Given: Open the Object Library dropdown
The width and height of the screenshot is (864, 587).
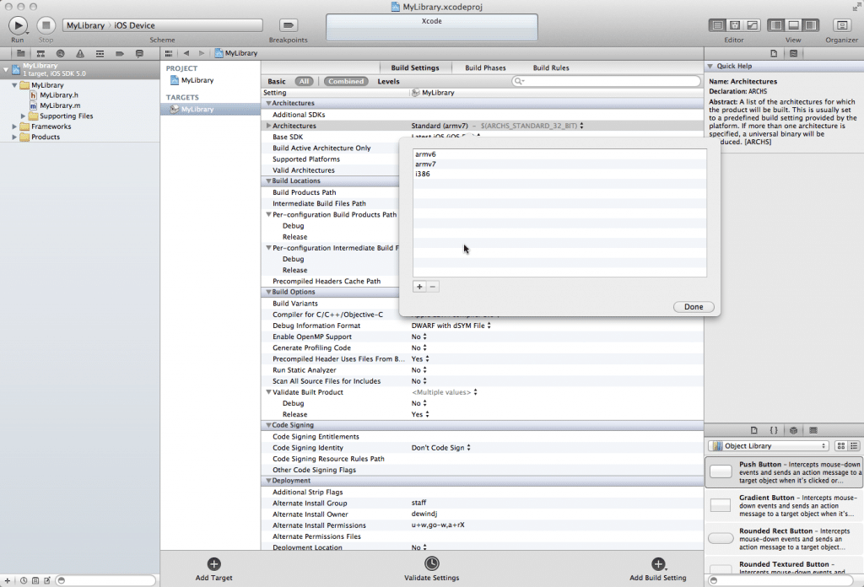Looking at the screenshot, I should click(769, 446).
